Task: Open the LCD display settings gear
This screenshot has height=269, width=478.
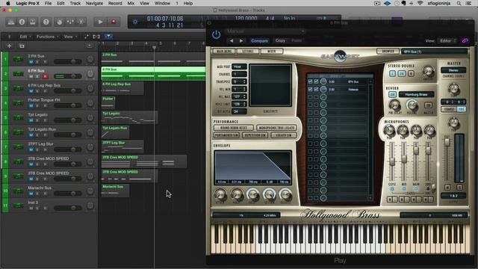Action: (x=135, y=22)
